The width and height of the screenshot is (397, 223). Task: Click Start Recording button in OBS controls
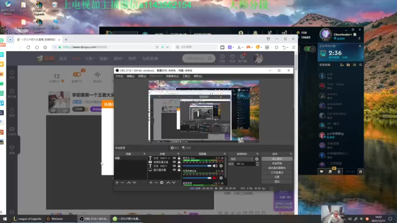(x=277, y=164)
